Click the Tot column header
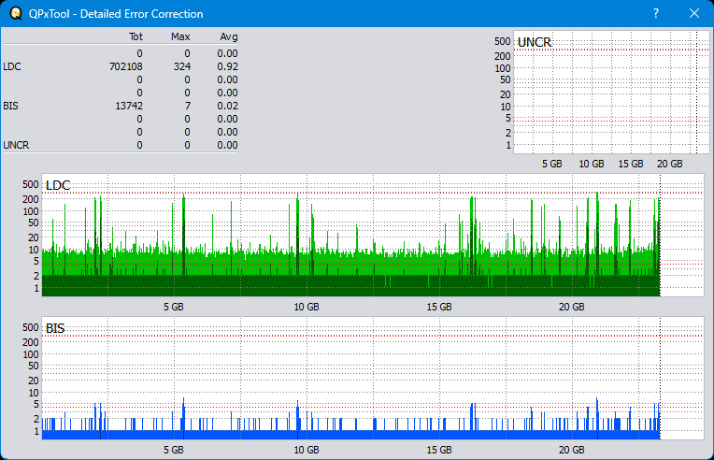The height and width of the screenshot is (460, 714). 136,36
